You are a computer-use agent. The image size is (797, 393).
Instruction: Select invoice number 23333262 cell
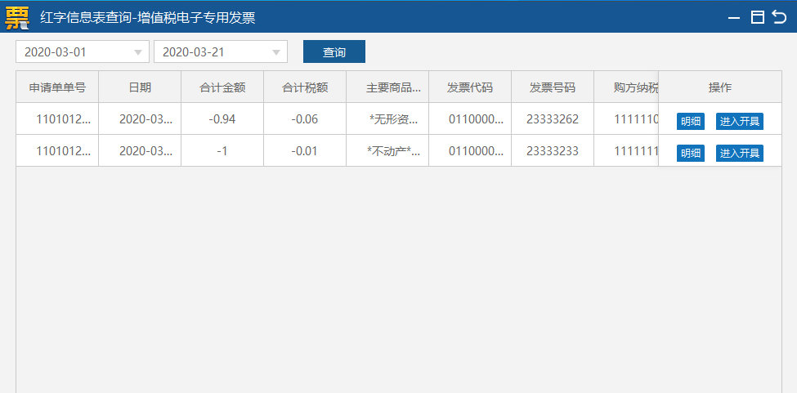553,118
